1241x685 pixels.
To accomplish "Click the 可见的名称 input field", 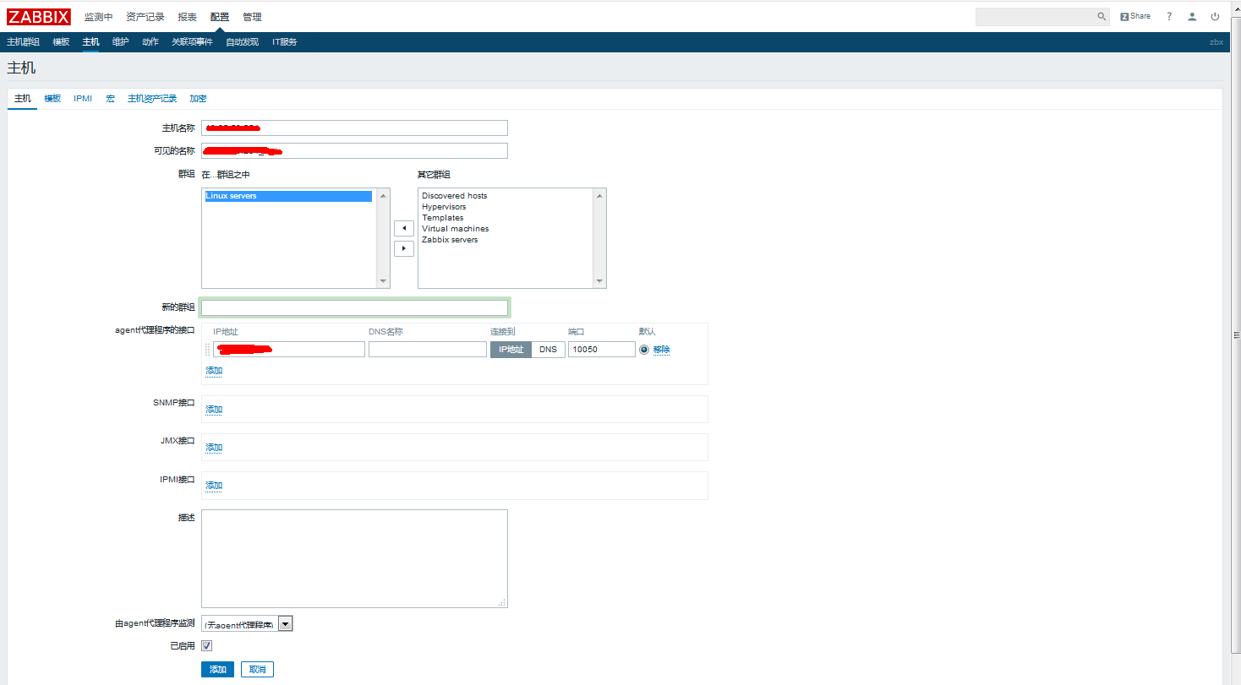I will point(354,151).
